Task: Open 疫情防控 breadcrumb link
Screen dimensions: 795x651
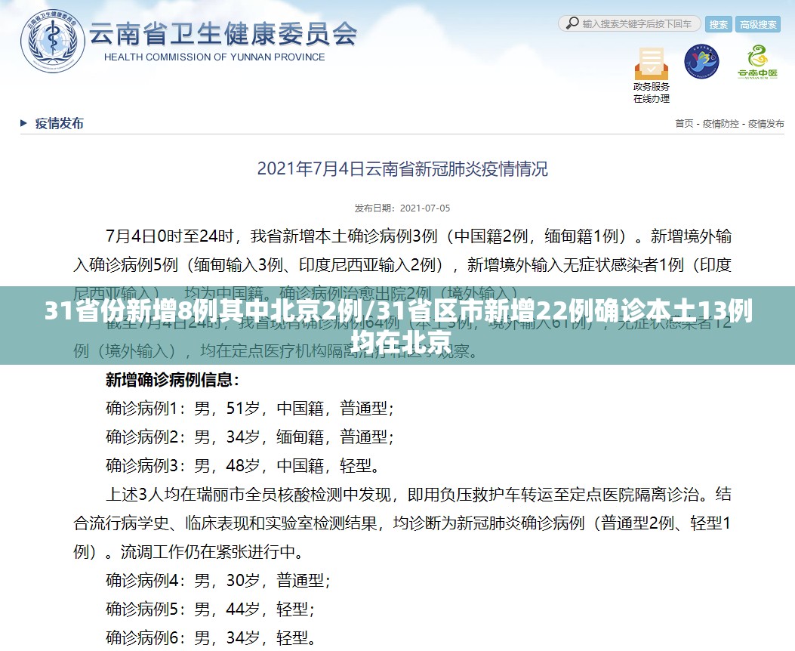Action: coord(720,123)
